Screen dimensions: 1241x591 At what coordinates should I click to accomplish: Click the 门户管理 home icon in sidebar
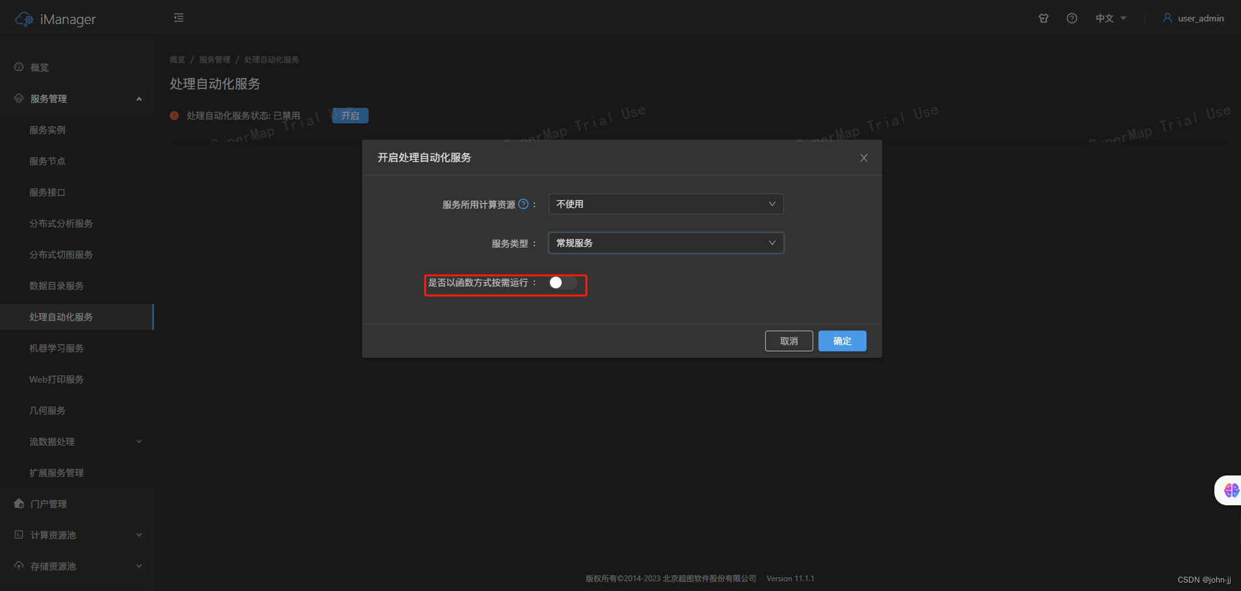click(19, 503)
